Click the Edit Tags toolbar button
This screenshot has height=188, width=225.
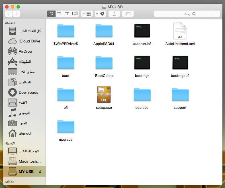click(128, 14)
